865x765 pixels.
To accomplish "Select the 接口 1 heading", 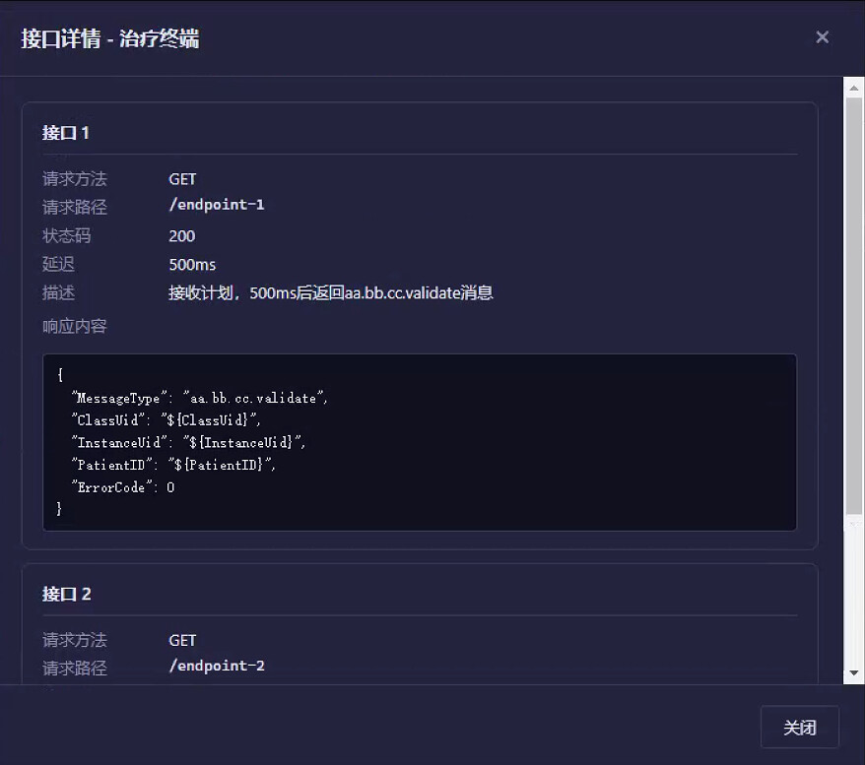I will tap(66, 133).
